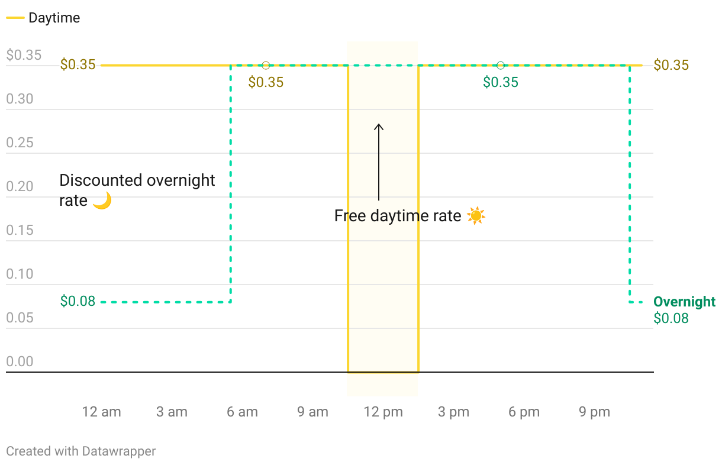
Task: Click the 9 pm x-axis tick label
Action: 594,412
